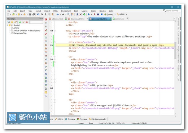Screen dimensions: 188x133
Task: Open the HTML syntax dropdown in toolbar
Action: [x=127, y=14]
